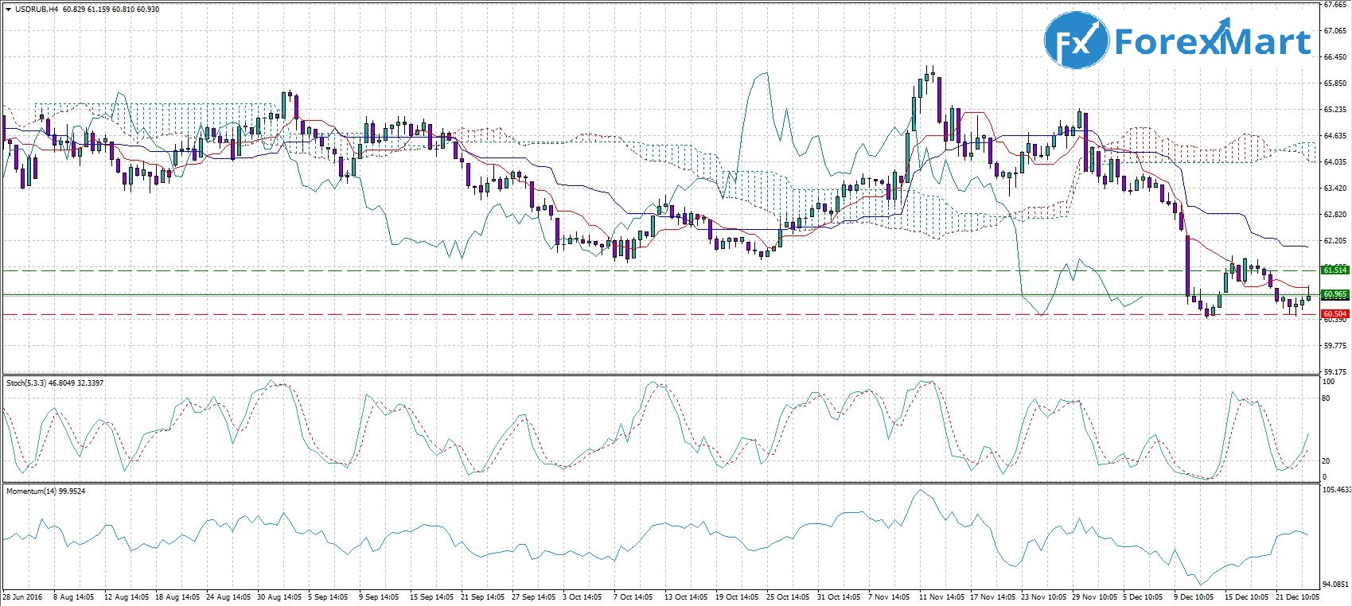
Task: Click the green 61.514 price level tag
Action: coord(1334,270)
